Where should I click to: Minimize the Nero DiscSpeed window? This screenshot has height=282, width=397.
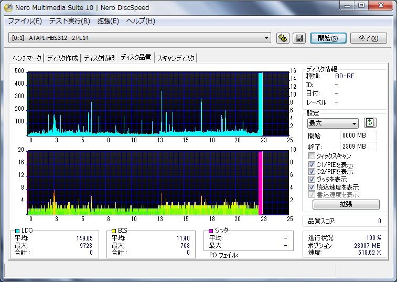347,6
